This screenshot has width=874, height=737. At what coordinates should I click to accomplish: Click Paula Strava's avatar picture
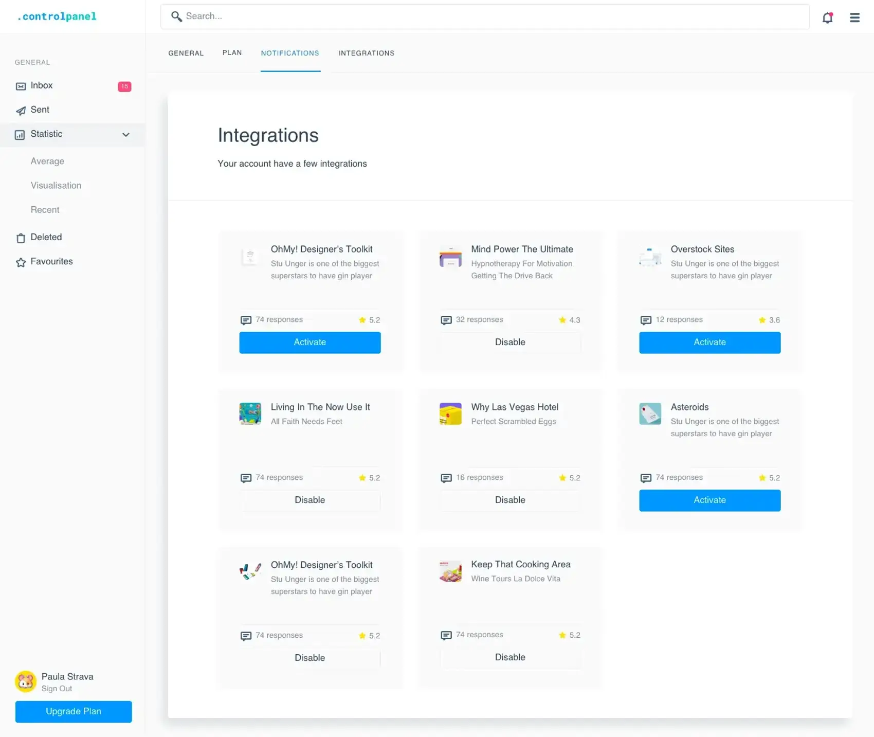click(x=26, y=682)
